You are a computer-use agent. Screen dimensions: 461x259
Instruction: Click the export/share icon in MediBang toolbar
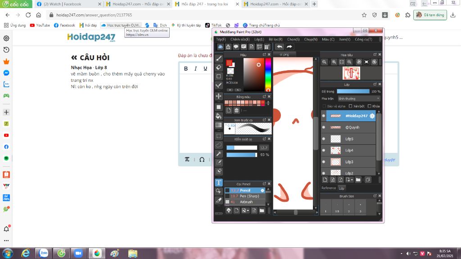pos(228,47)
